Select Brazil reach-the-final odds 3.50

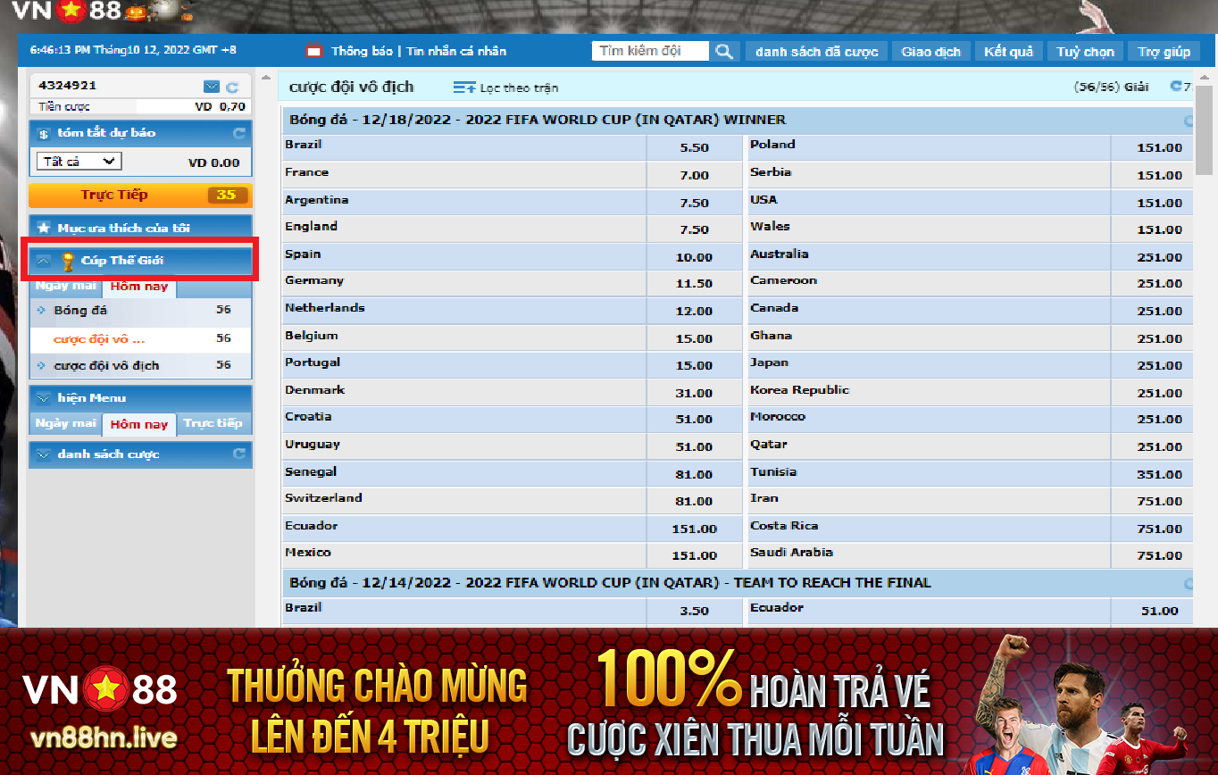tap(695, 612)
